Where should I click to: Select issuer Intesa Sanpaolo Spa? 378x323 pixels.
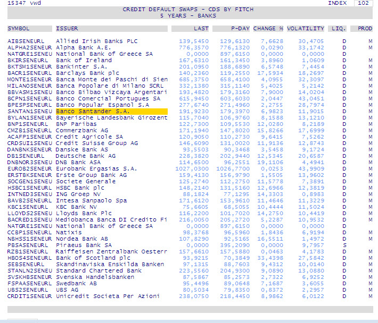pos(92,201)
